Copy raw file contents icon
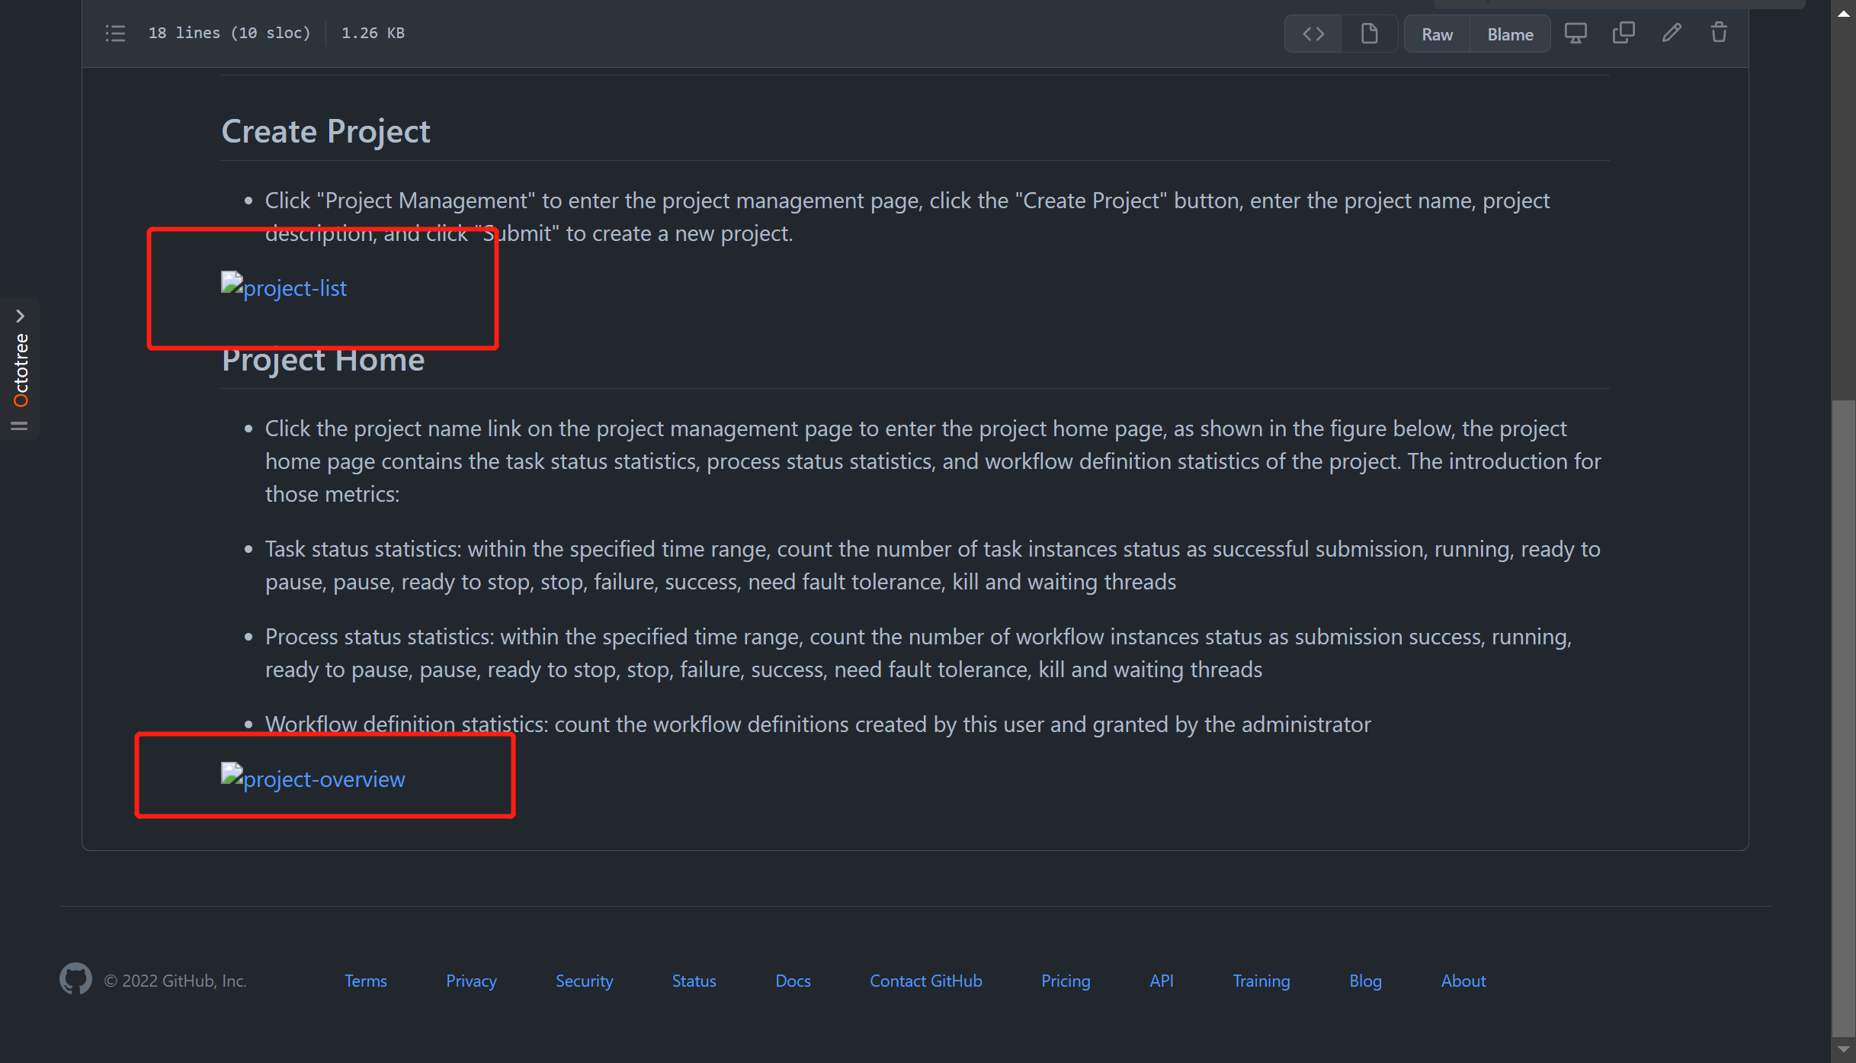This screenshot has width=1856, height=1063. click(1623, 33)
